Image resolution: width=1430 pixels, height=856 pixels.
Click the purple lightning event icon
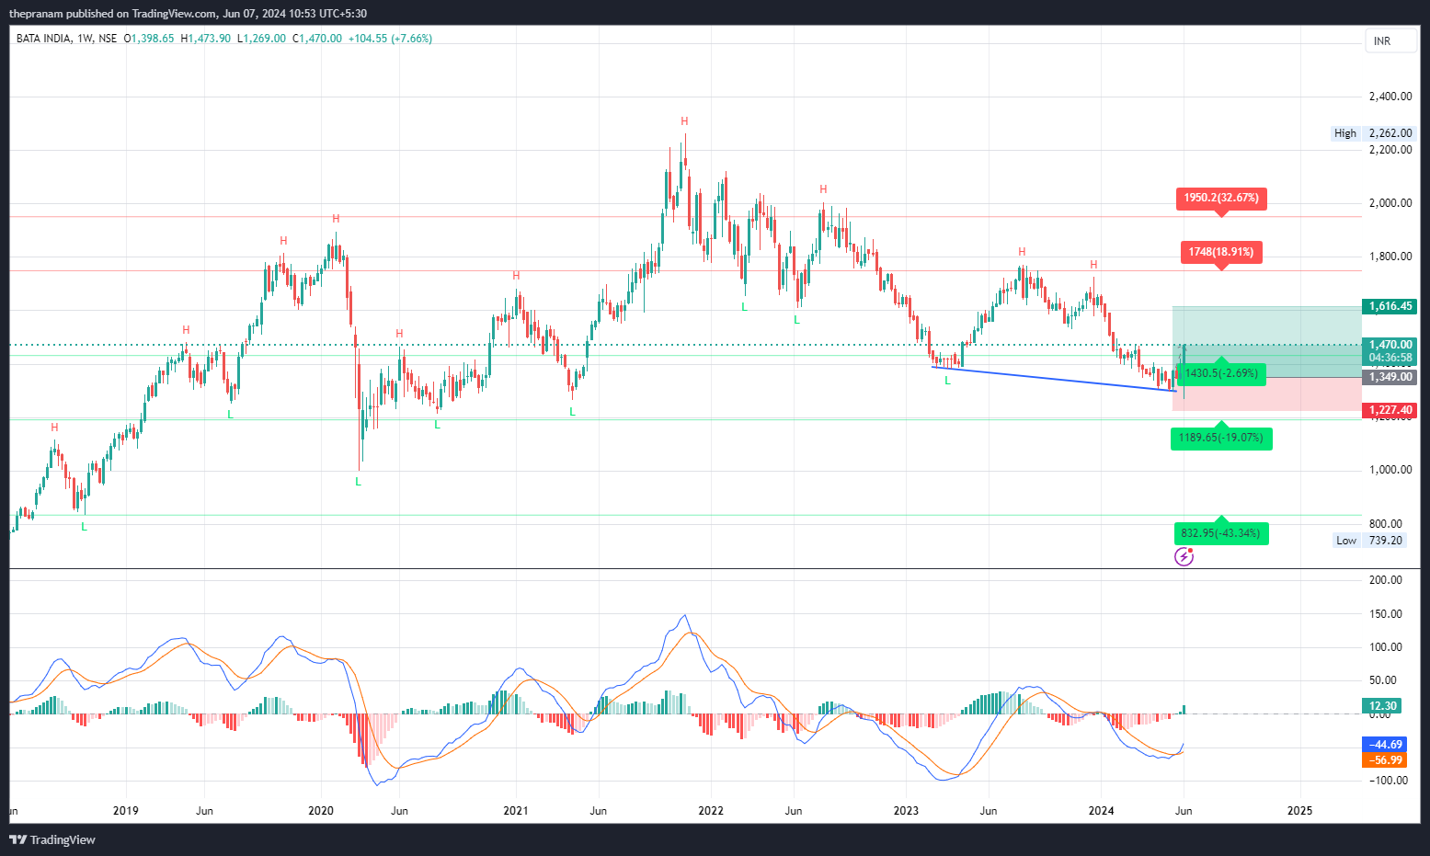coord(1184,556)
